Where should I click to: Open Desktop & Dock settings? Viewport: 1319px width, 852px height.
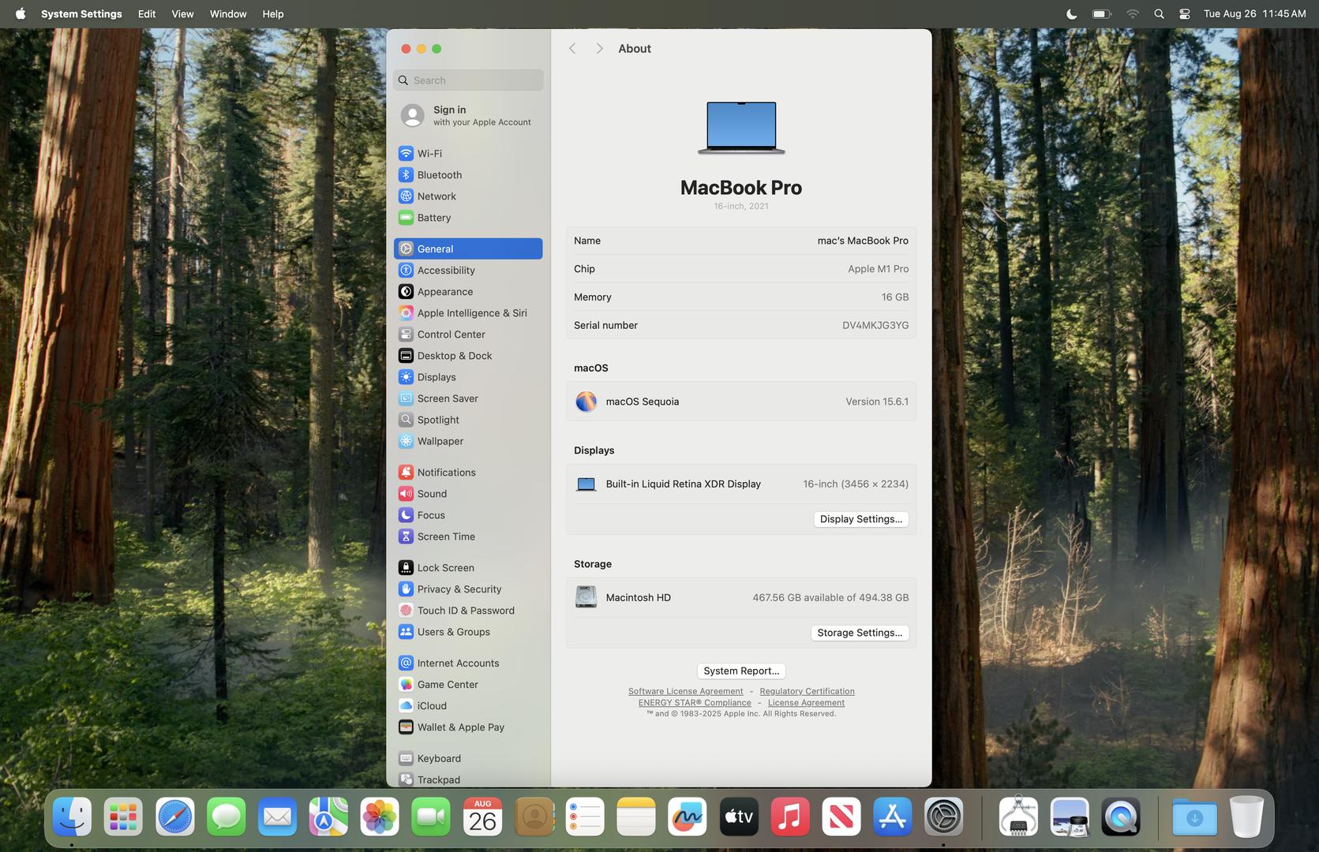(x=468, y=355)
